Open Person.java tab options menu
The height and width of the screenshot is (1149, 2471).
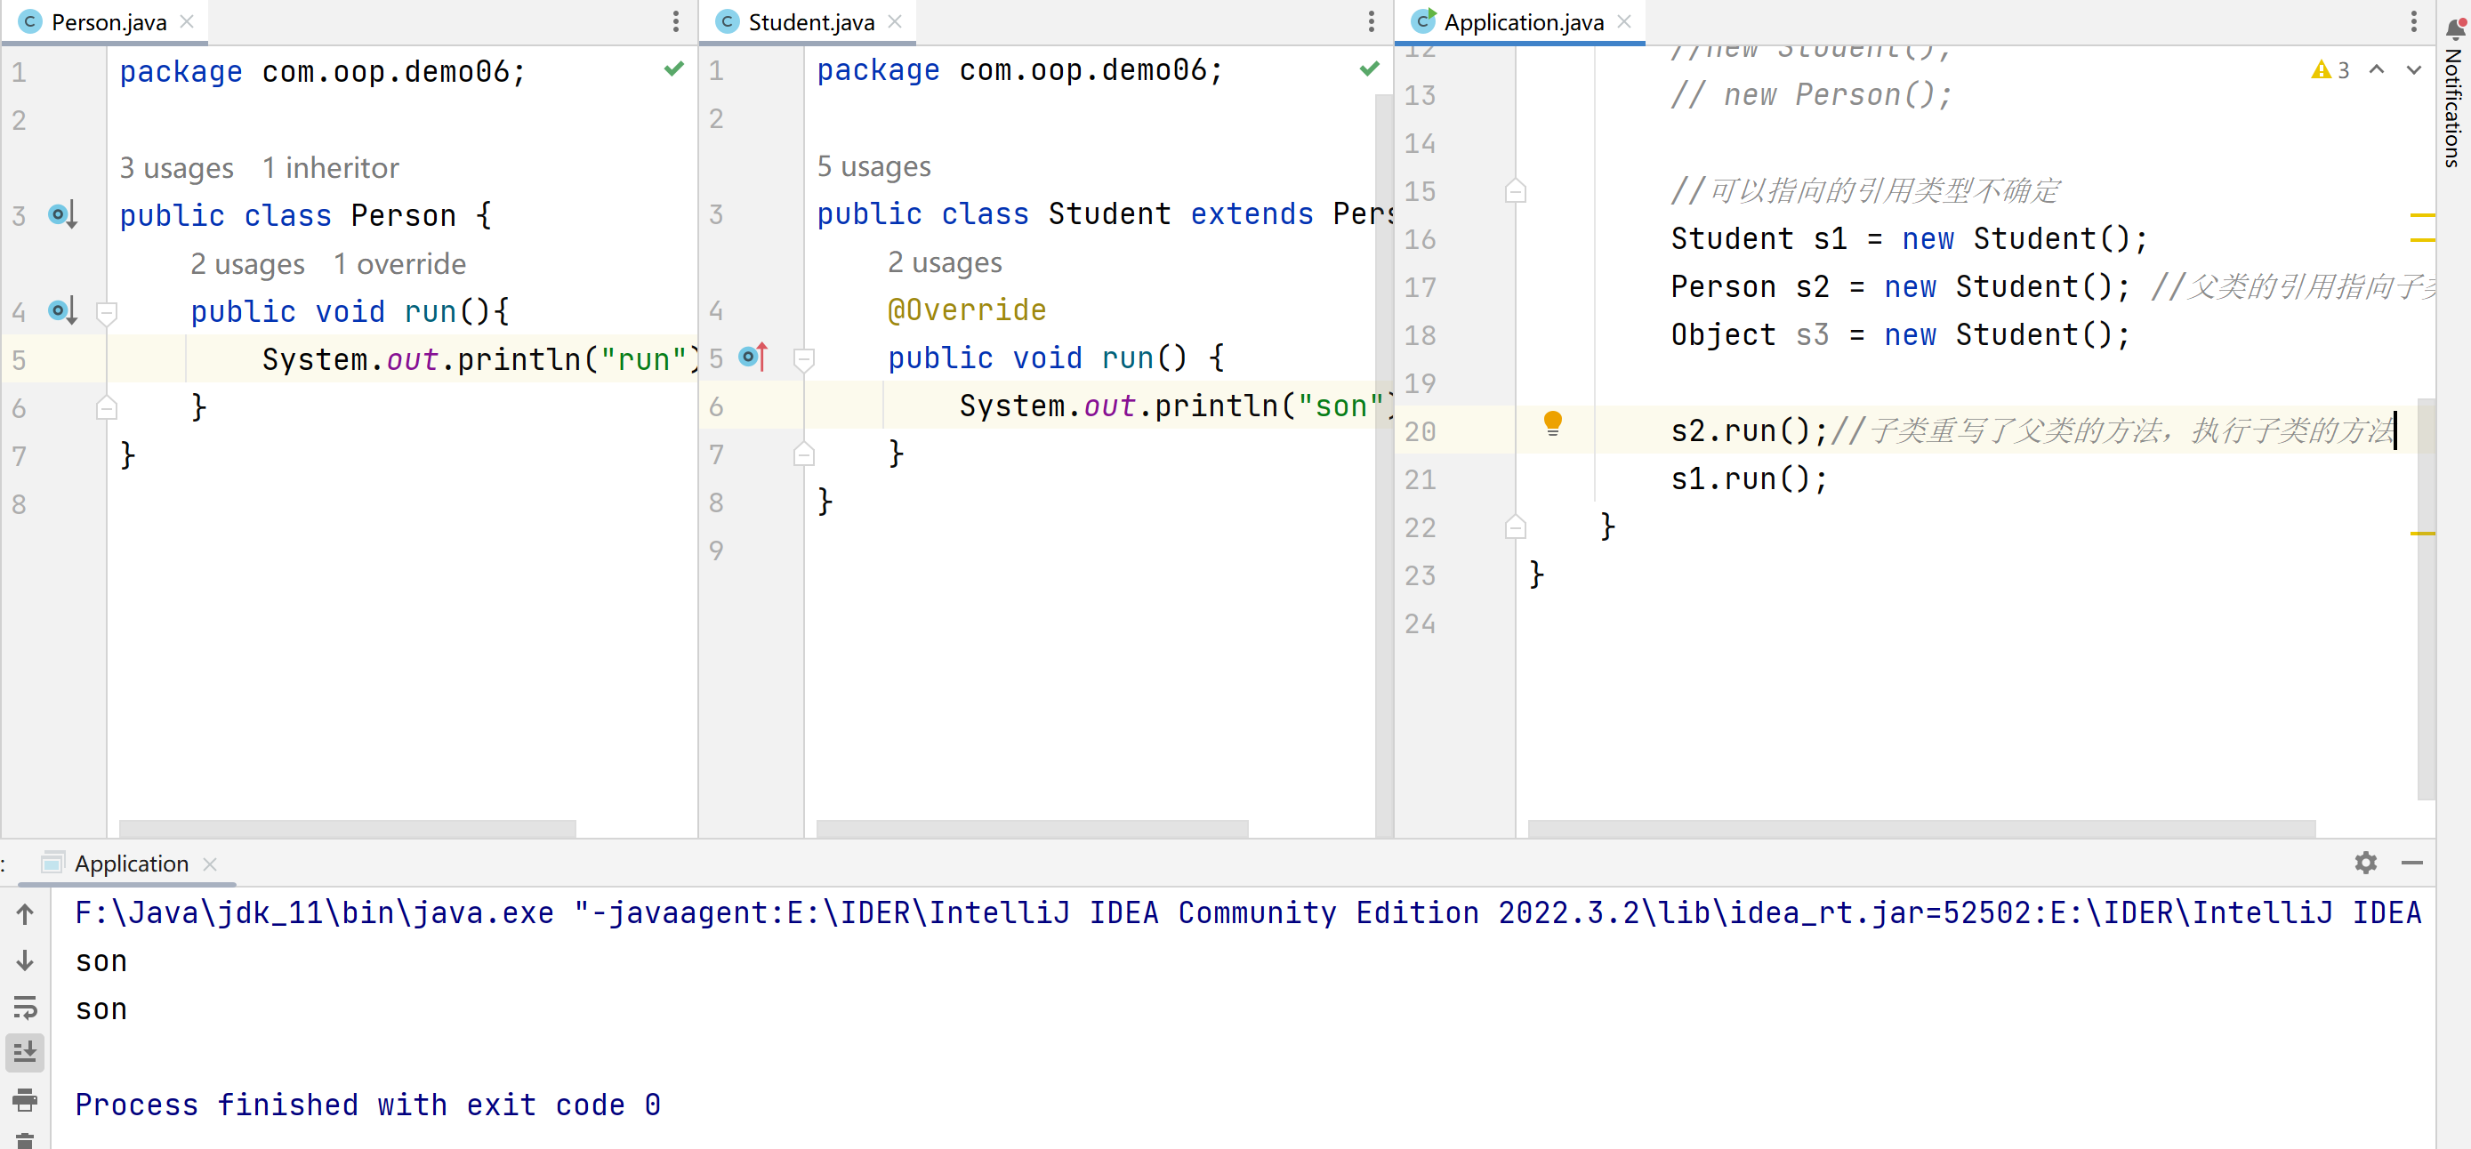(675, 21)
